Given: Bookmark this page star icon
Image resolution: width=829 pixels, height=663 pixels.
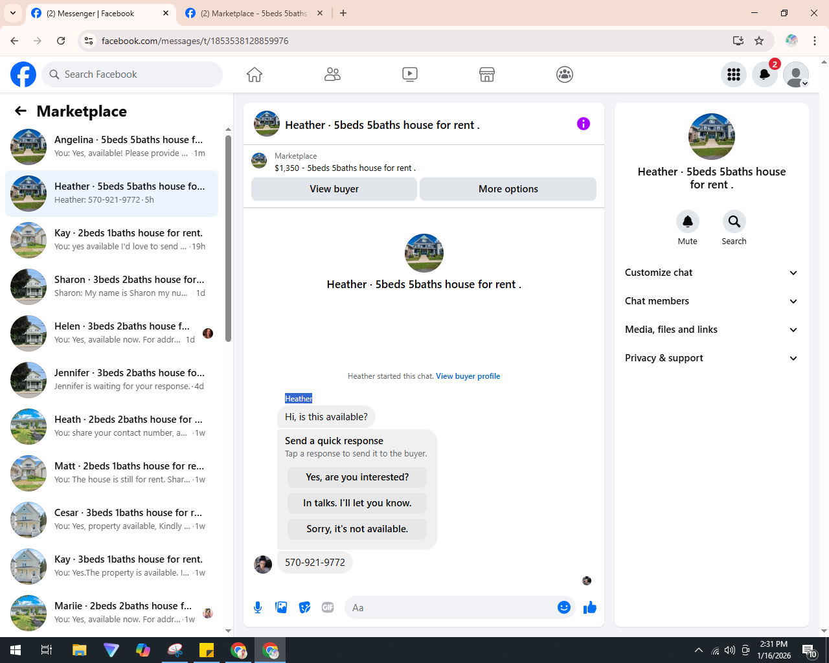Looking at the screenshot, I should pyautogui.click(x=759, y=41).
